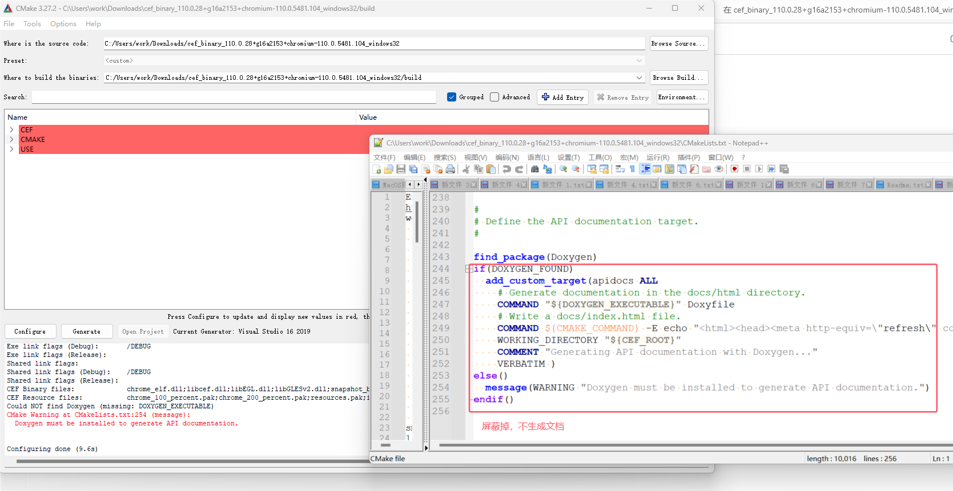This screenshot has width=953, height=491.
Task: Switch to 新文件 6.txt tab
Action: pyautogui.click(x=691, y=185)
